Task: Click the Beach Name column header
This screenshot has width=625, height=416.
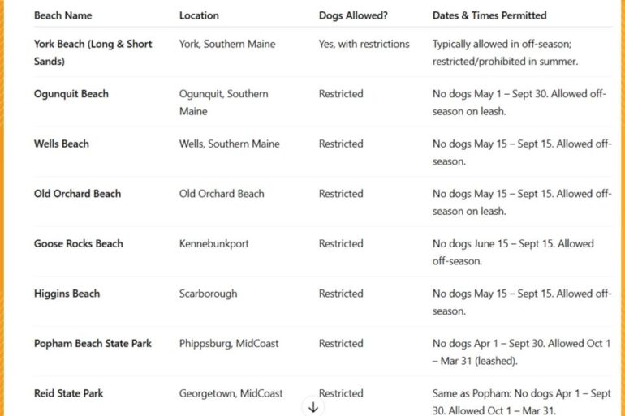Action: click(63, 15)
